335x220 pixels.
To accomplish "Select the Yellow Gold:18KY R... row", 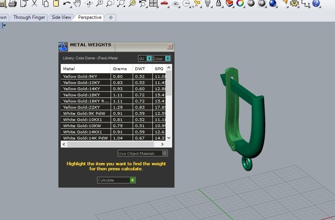I will [x=113, y=101].
